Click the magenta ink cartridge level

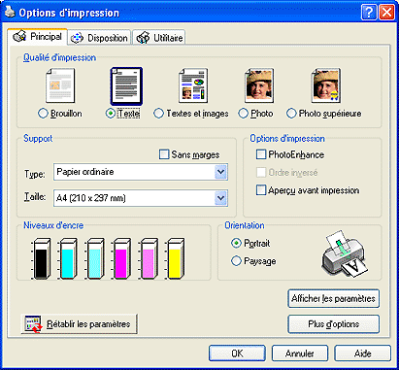click(x=121, y=258)
